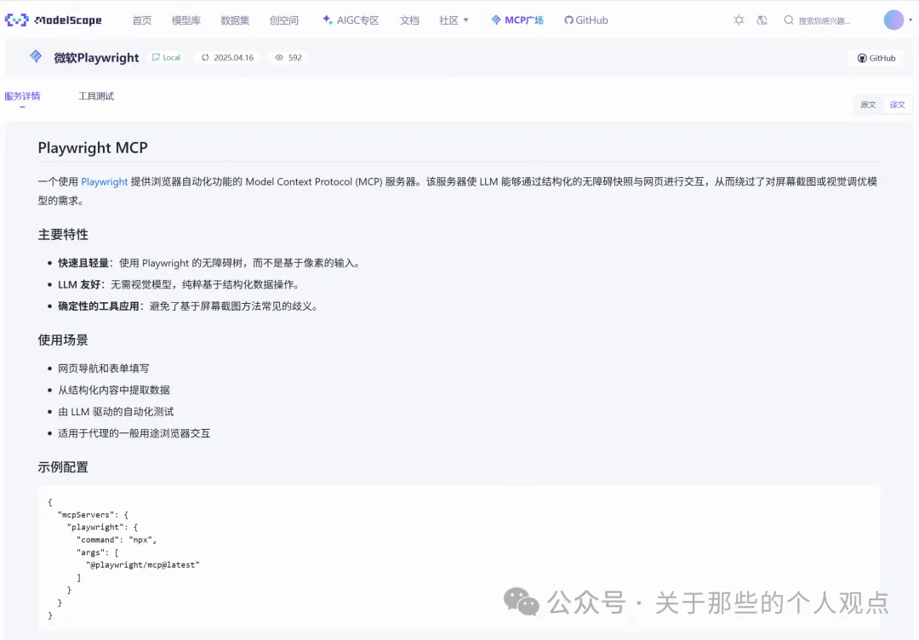This screenshot has width=919, height=640.
Task: Click the 从结构化内容中提取数据 list item
Action: 114,390
